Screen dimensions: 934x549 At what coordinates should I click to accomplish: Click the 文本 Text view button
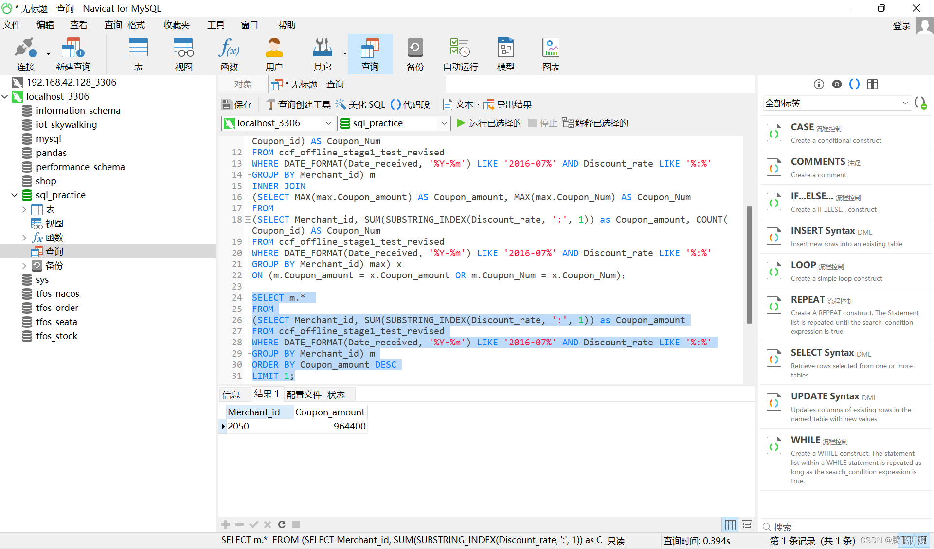(458, 104)
